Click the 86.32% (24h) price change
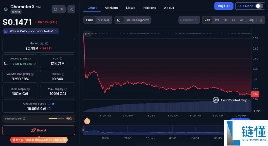The image size is (268, 146). (46, 22)
